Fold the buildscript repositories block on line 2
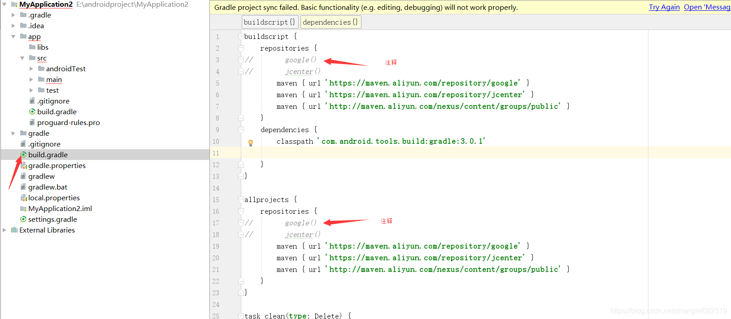 tap(241, 48)
